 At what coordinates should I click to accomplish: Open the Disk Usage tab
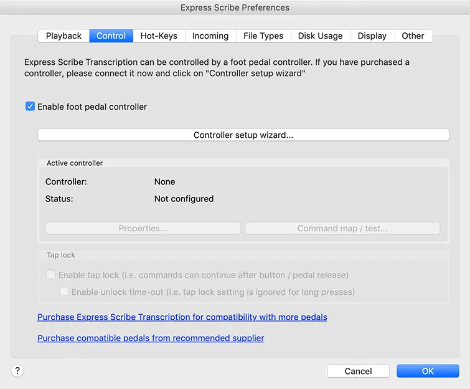point(320,36)
